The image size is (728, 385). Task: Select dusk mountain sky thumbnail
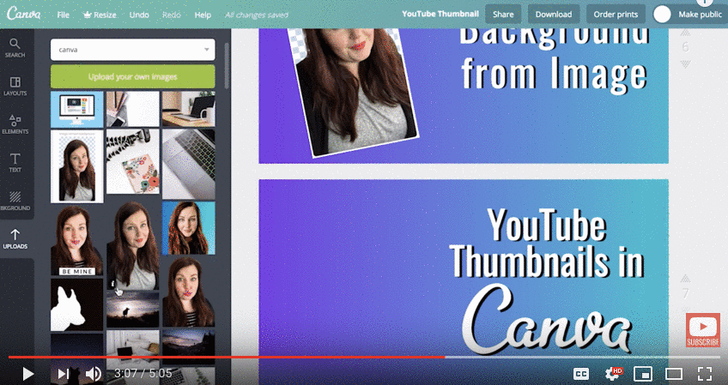pos(189,346)
